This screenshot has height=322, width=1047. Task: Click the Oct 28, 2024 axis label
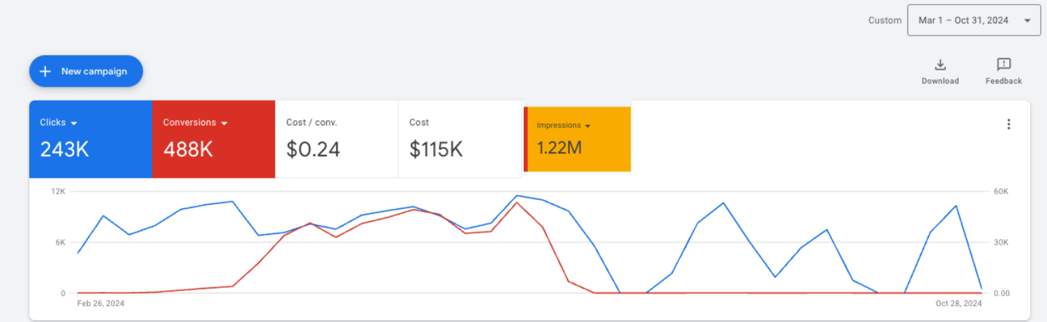(958, 303)
